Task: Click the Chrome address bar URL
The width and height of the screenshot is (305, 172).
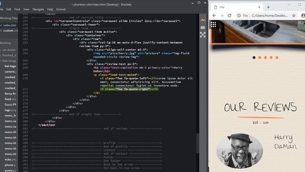Action: [270, 16]
